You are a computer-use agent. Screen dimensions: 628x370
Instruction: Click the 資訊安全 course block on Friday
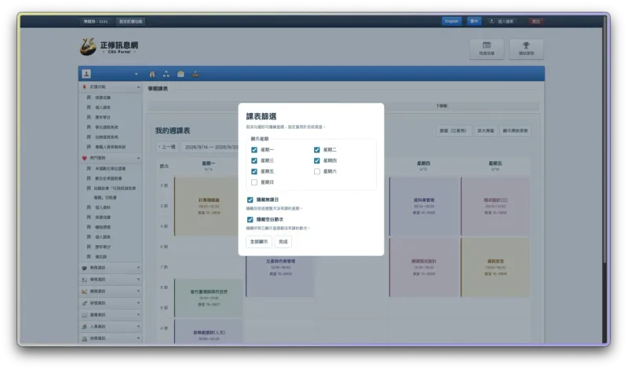tap(495, 267)
